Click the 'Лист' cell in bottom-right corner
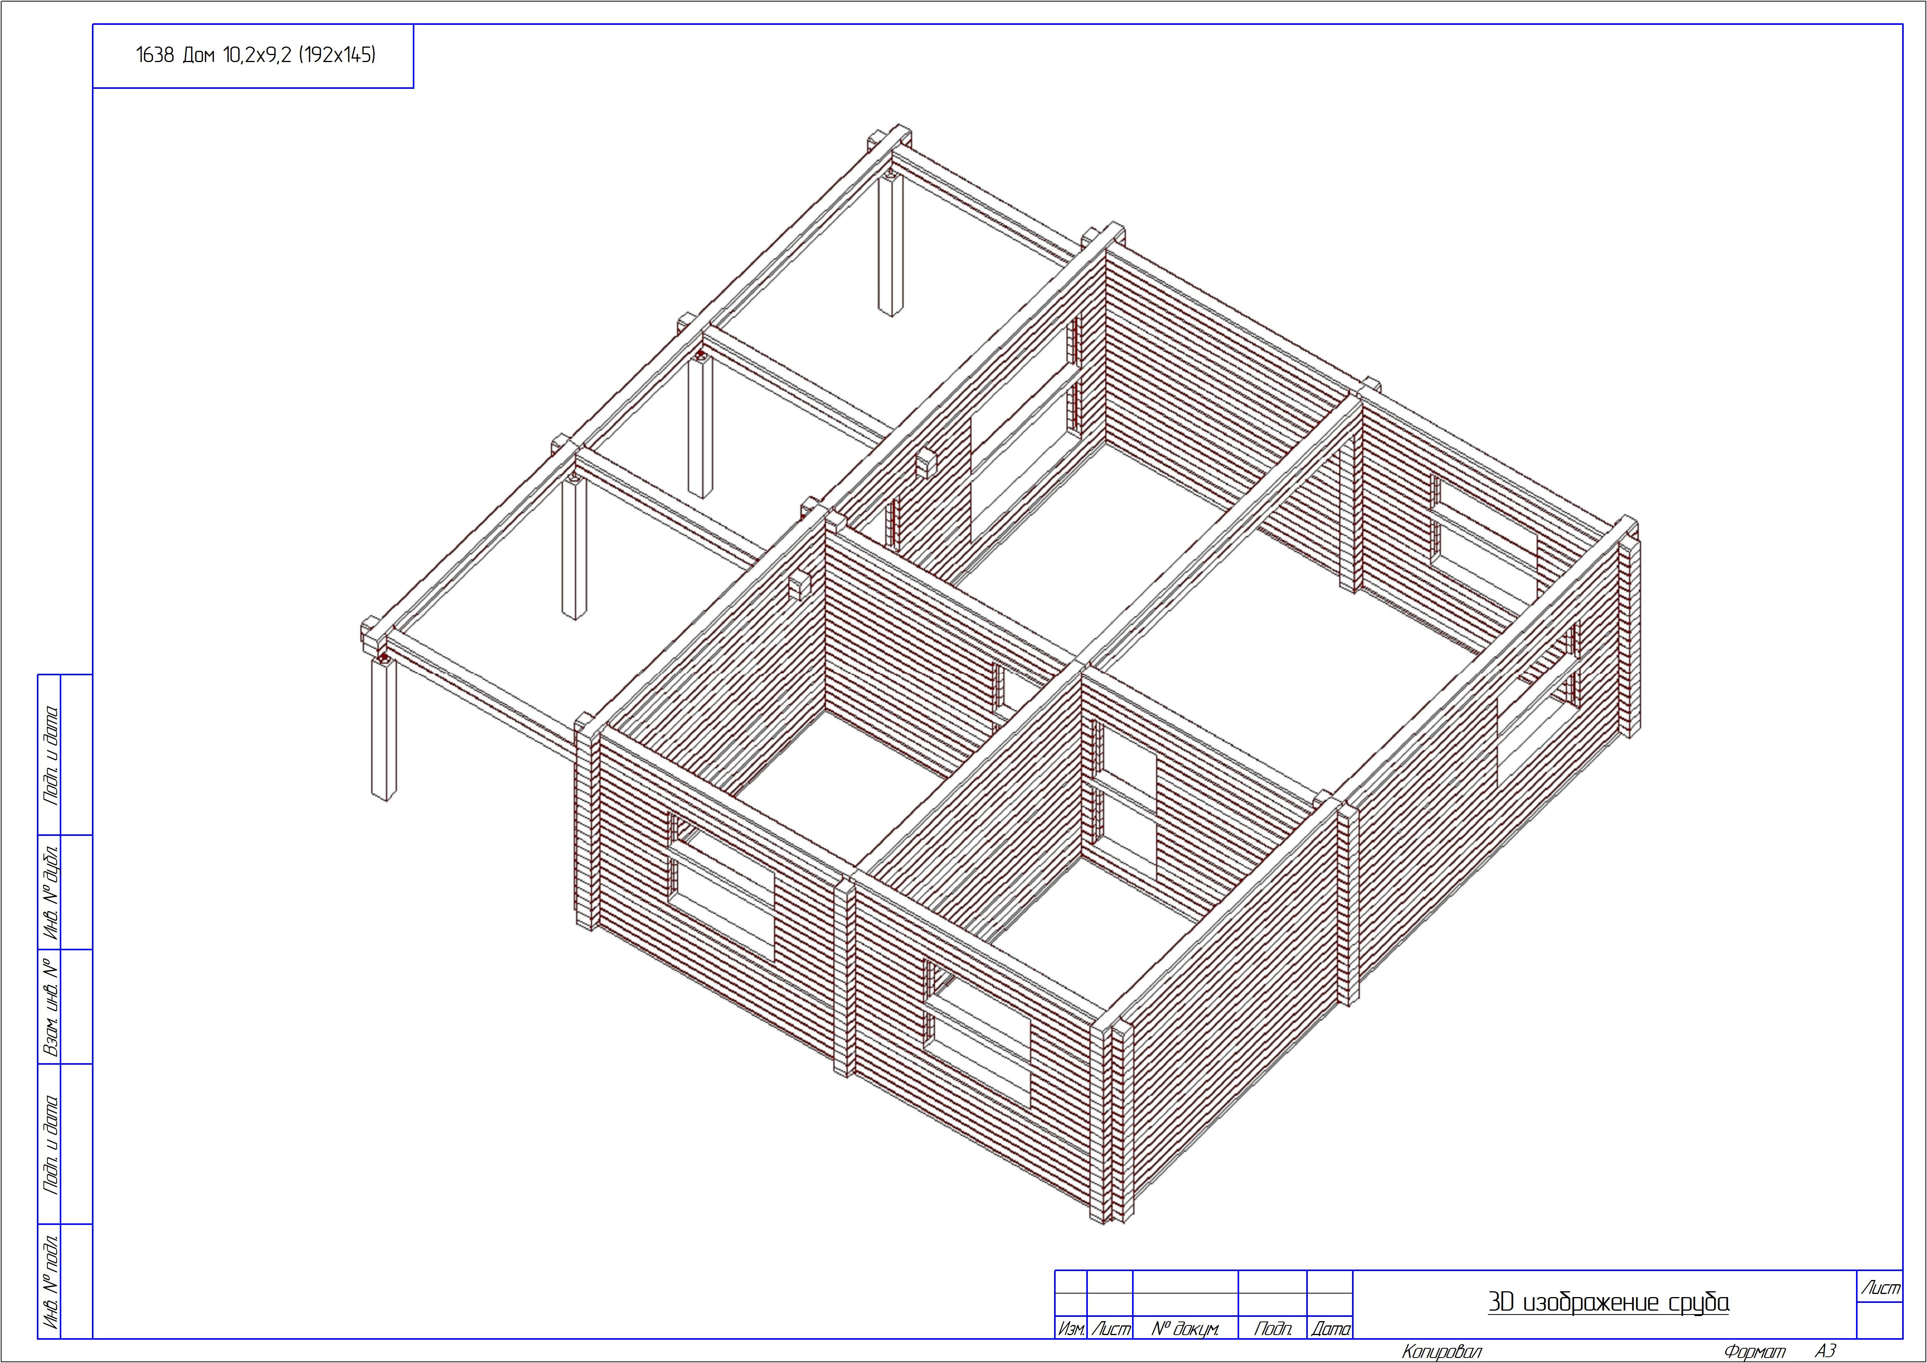The height and width of the screenshot is (1363, 1927). [x=1880, y=1287]
